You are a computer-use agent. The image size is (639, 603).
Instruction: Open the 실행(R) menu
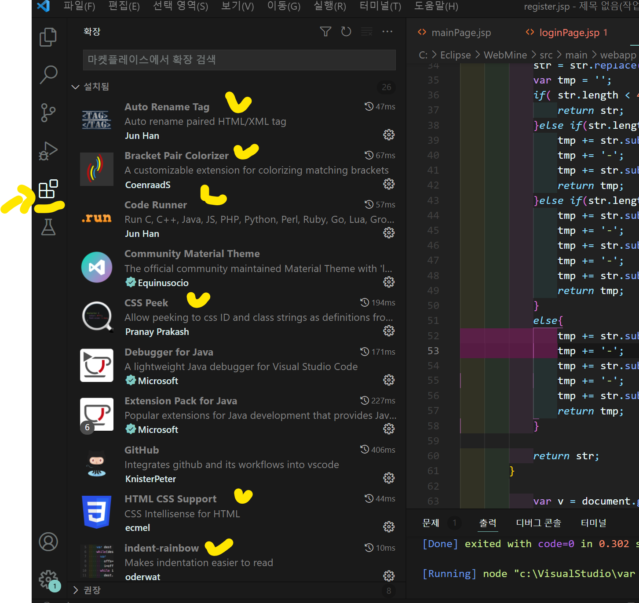coord(330,6)
